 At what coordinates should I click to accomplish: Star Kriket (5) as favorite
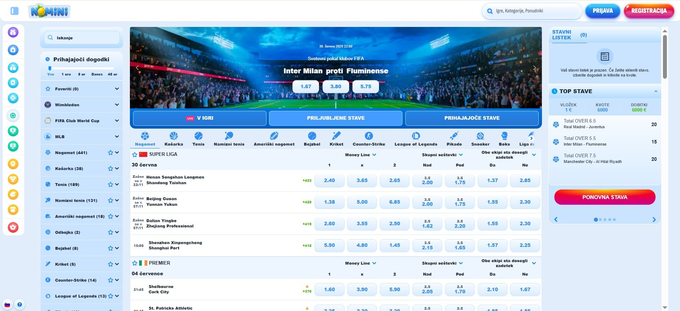point(110,264)
